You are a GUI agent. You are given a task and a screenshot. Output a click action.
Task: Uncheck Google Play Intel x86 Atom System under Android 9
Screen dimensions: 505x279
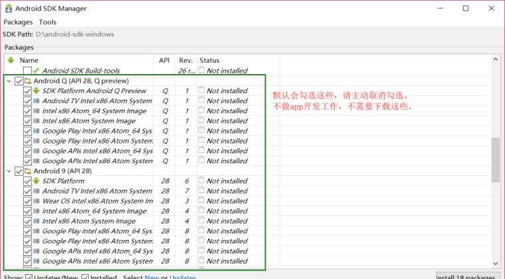27,241
